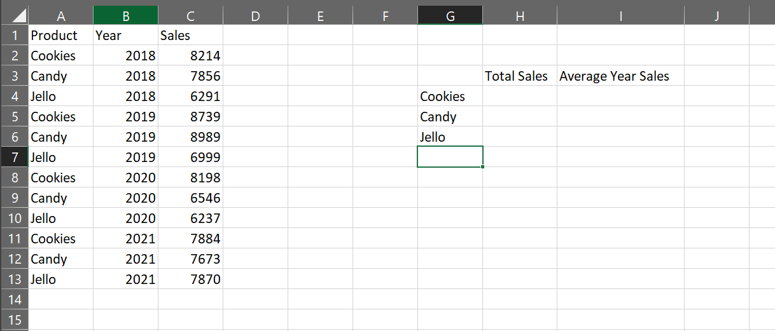This screenshot has width=775, height=331.
Task: Click the column D header
Action: [255, 17]
